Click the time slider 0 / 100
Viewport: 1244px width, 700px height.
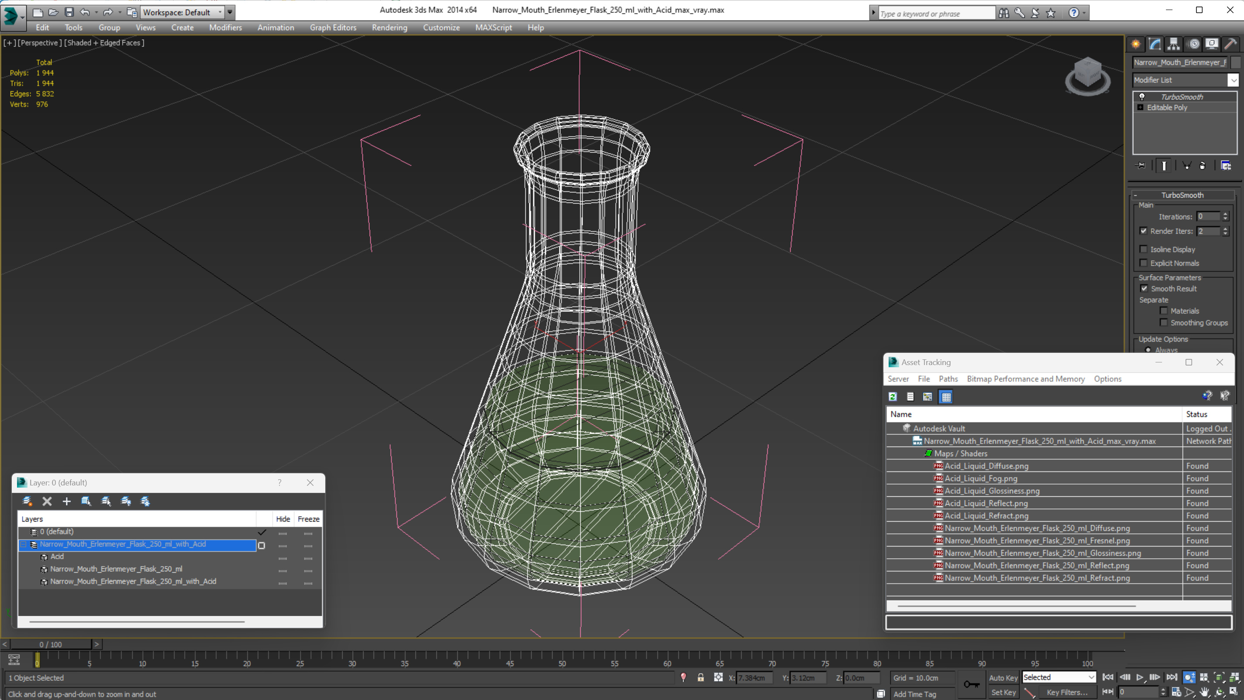click(x=51, y=645)
